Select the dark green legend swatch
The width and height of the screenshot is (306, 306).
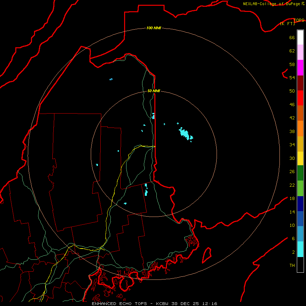point(300,173)
